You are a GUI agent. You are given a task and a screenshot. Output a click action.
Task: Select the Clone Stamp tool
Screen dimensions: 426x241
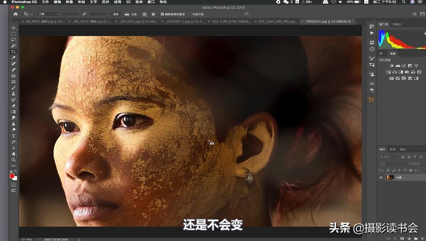coord(13,94)
